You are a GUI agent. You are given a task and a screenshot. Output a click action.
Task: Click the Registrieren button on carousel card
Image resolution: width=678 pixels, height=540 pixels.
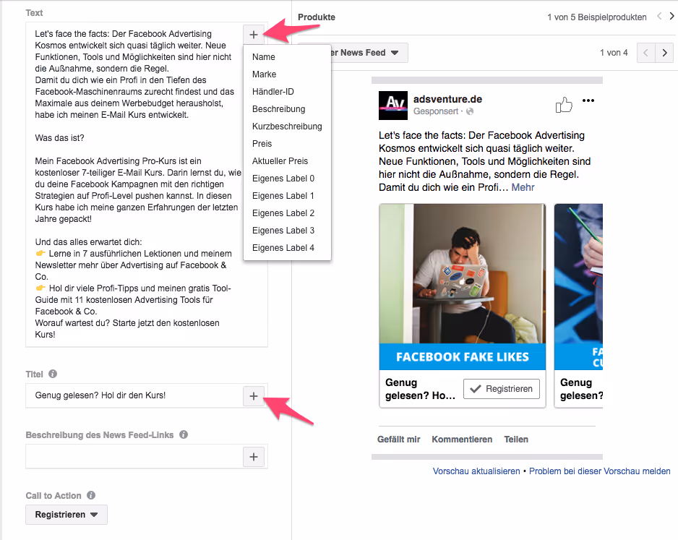502,389
